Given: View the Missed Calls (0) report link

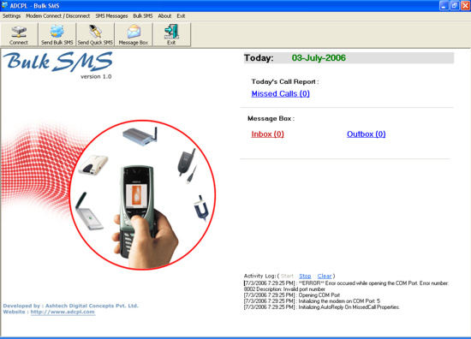Looking at the screenshot, I should pyautogui.click(x=281, y=93).
